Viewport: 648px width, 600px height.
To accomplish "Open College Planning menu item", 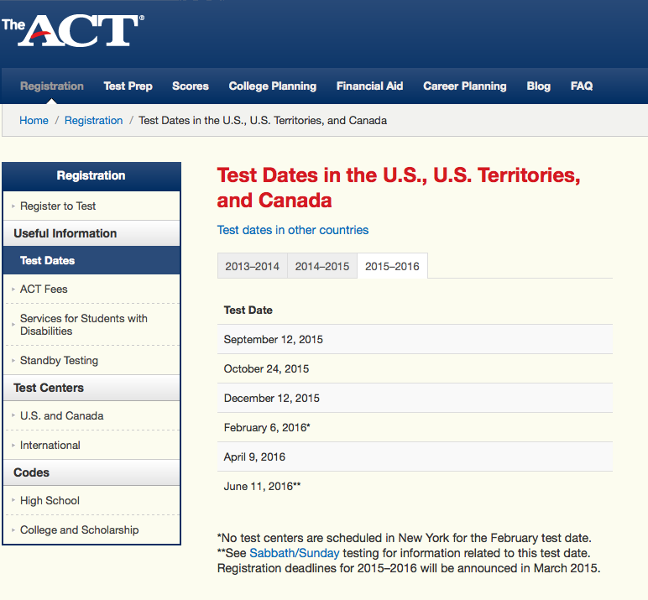I will [273, 86].
